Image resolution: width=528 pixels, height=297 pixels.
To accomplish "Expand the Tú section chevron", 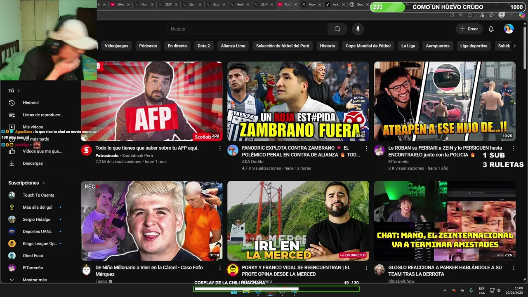I will [x=19, y=91].
